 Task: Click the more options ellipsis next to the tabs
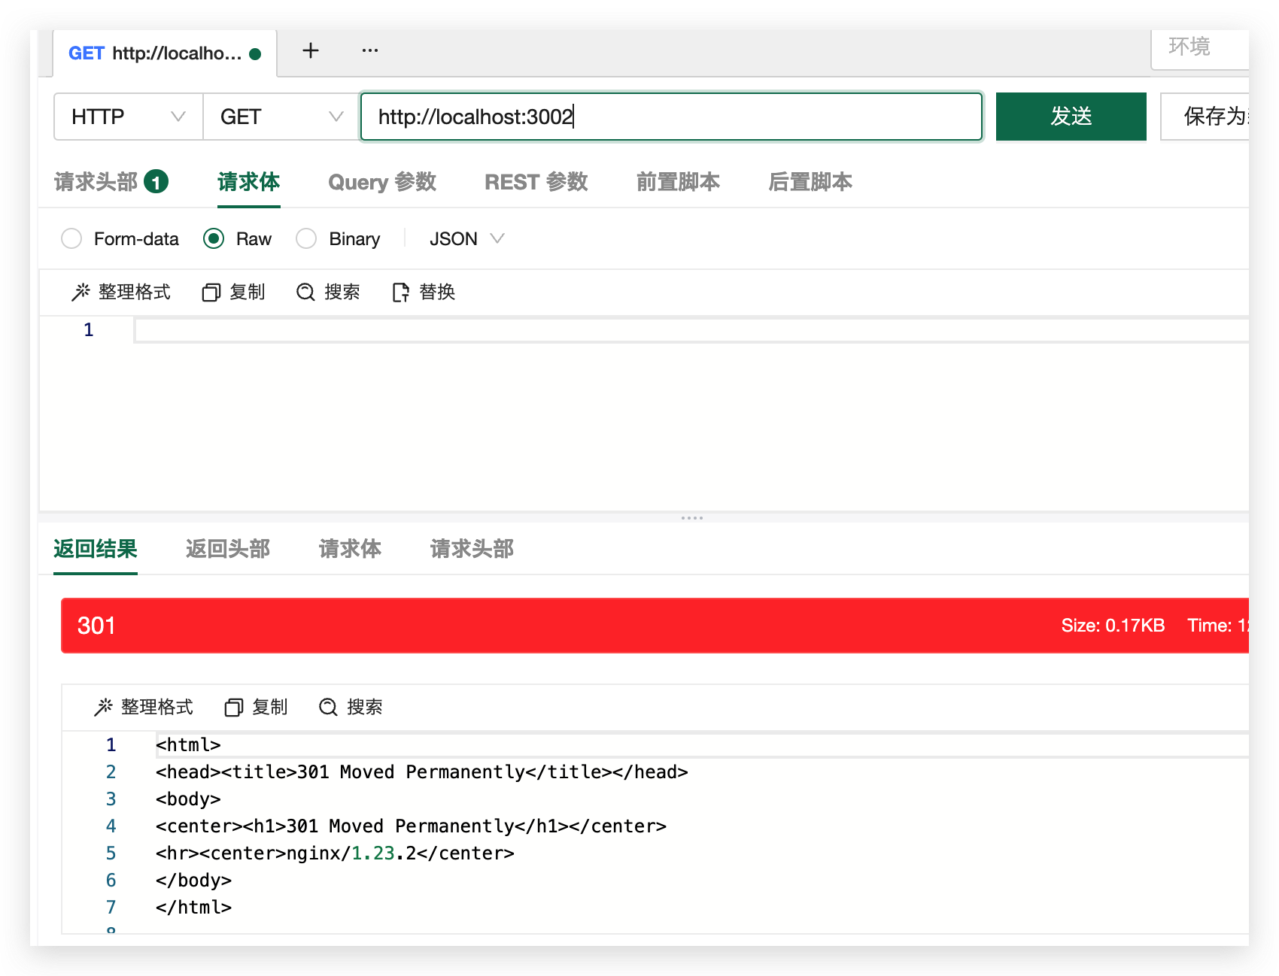(x=369, y=50)
